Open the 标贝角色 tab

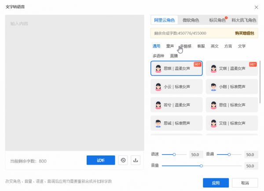(x=217, y=20)
